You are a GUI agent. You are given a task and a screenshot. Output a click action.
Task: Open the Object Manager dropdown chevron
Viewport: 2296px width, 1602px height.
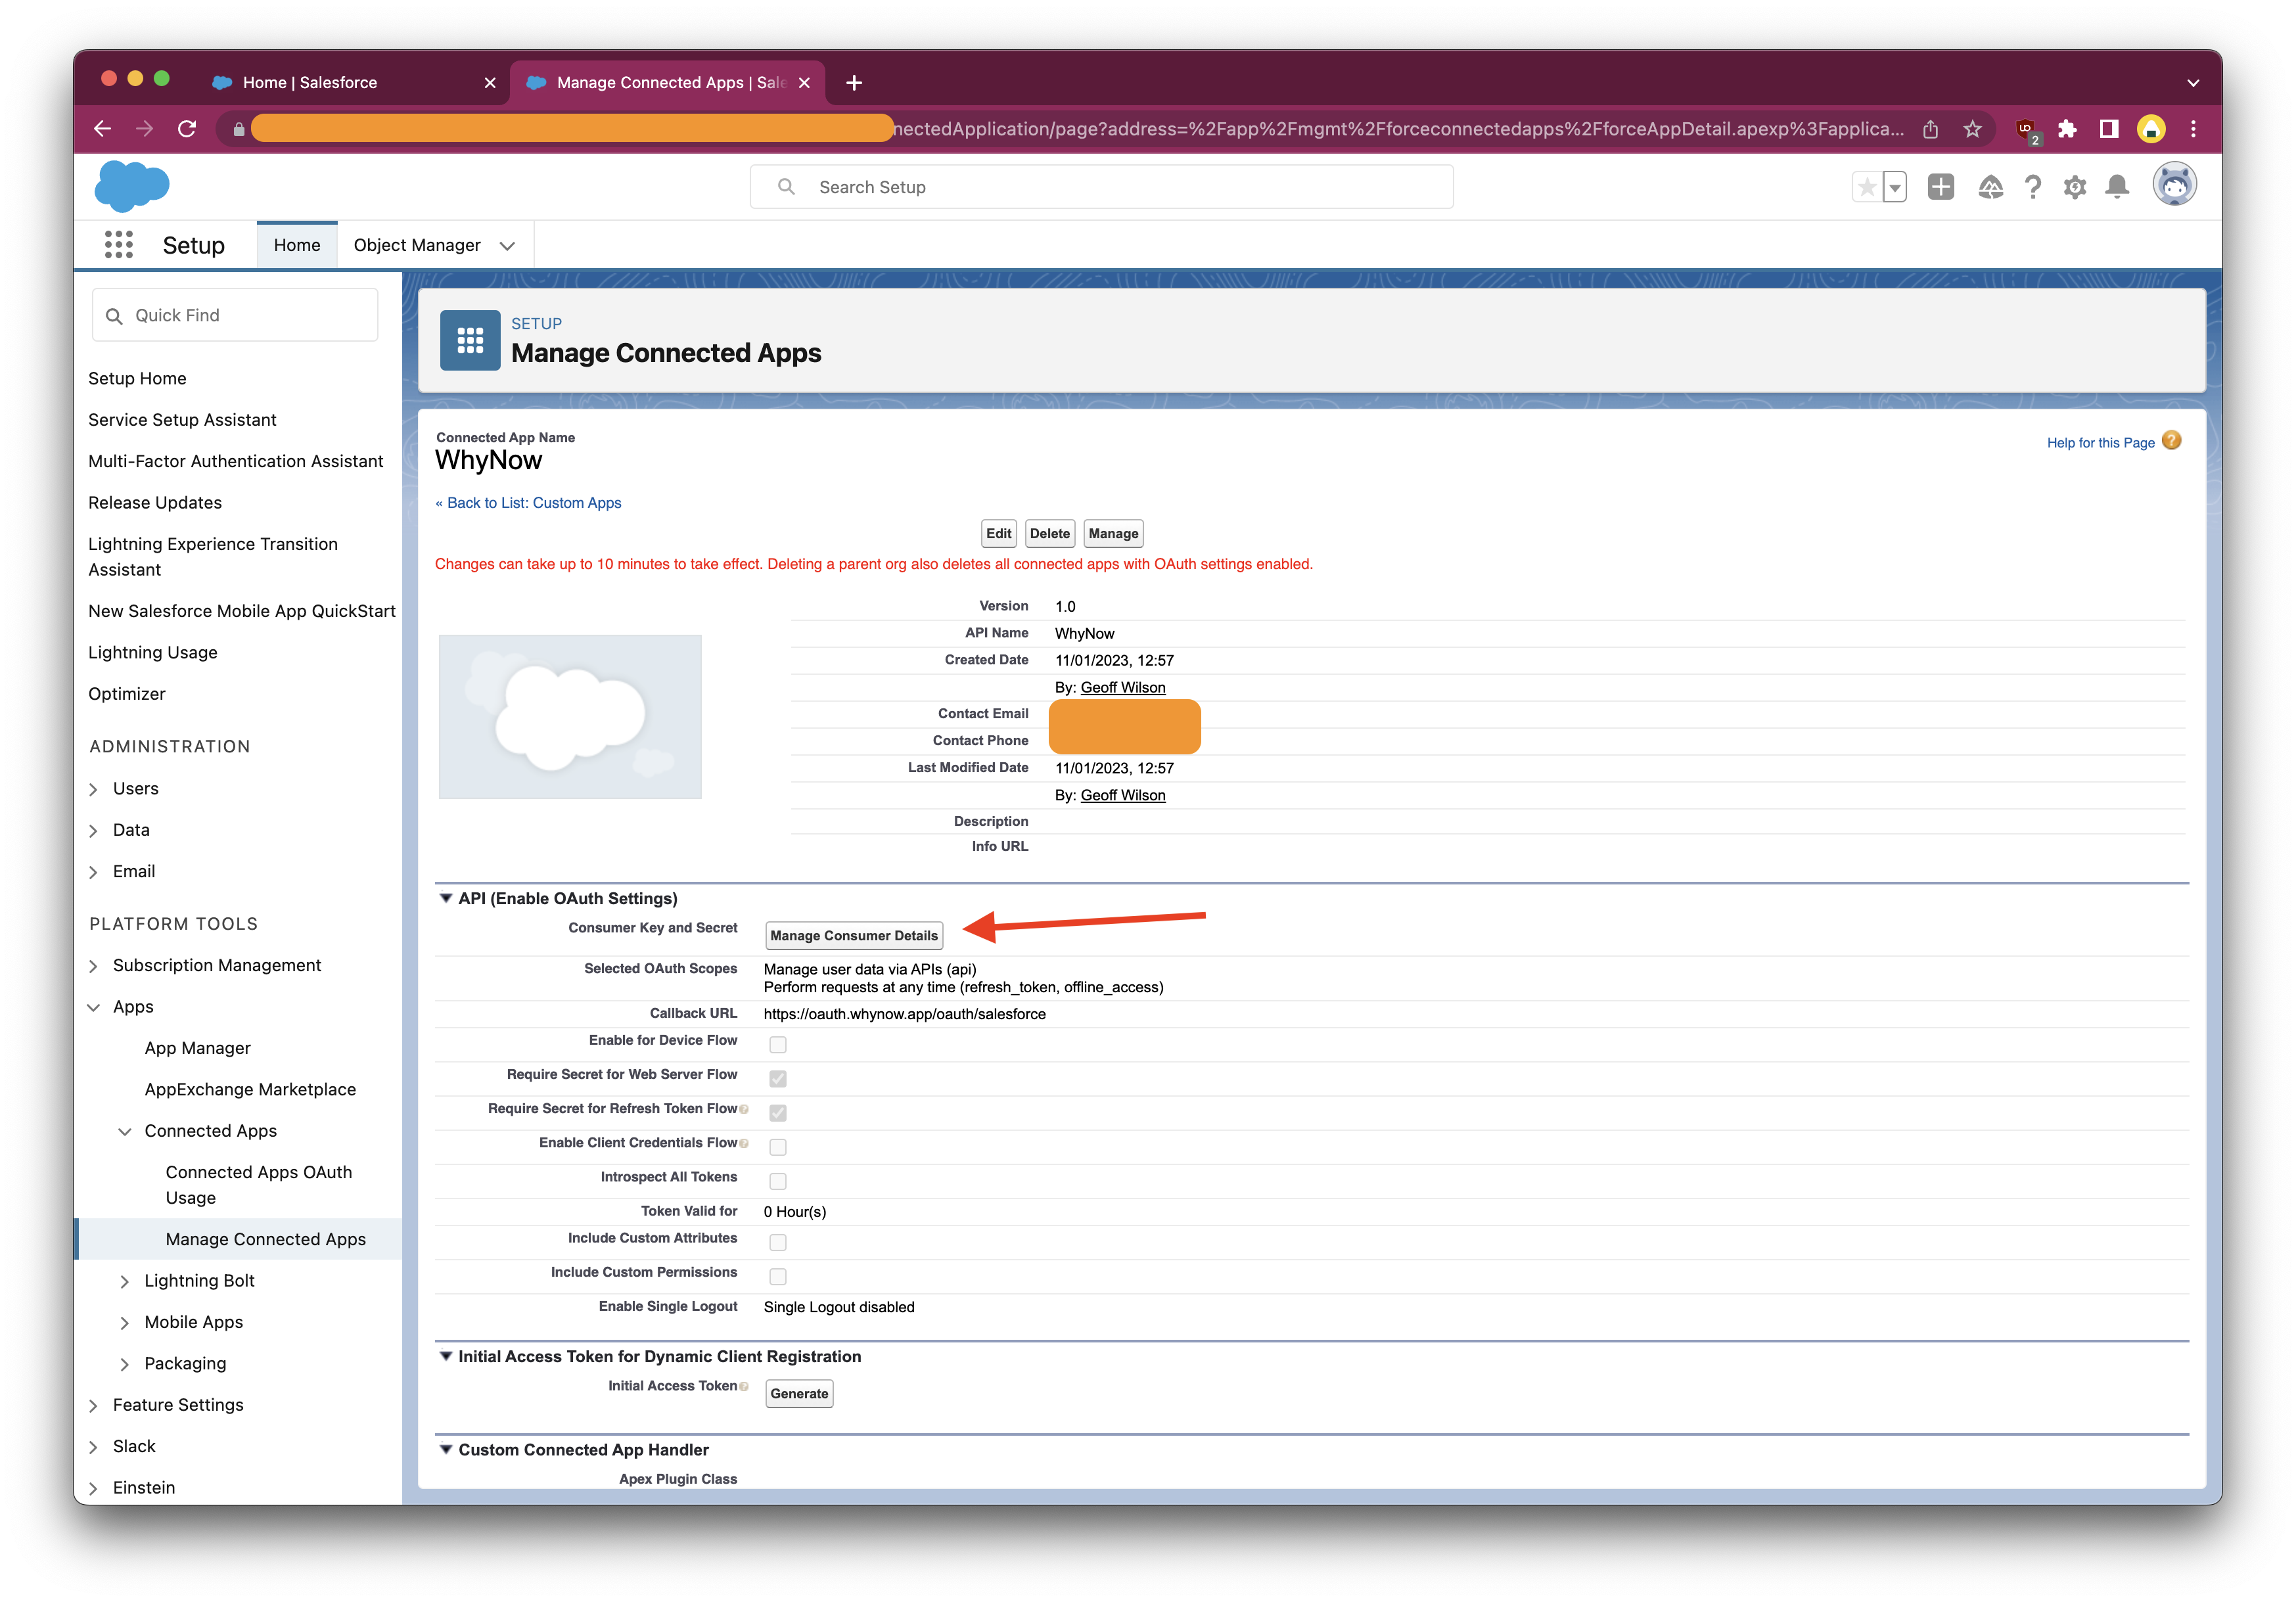(507, 246)
